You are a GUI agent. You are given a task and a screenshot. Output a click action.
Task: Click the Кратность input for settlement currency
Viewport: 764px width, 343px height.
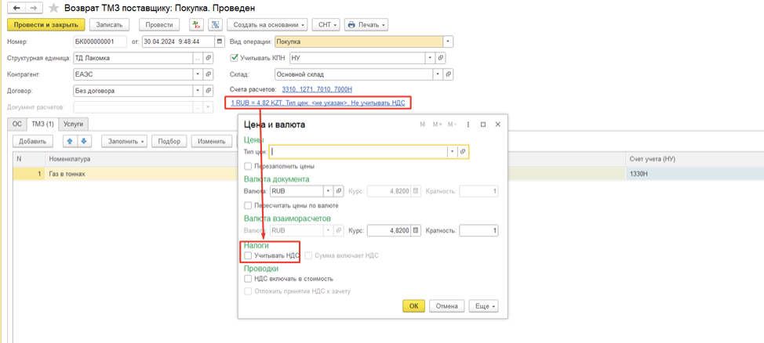478,231
